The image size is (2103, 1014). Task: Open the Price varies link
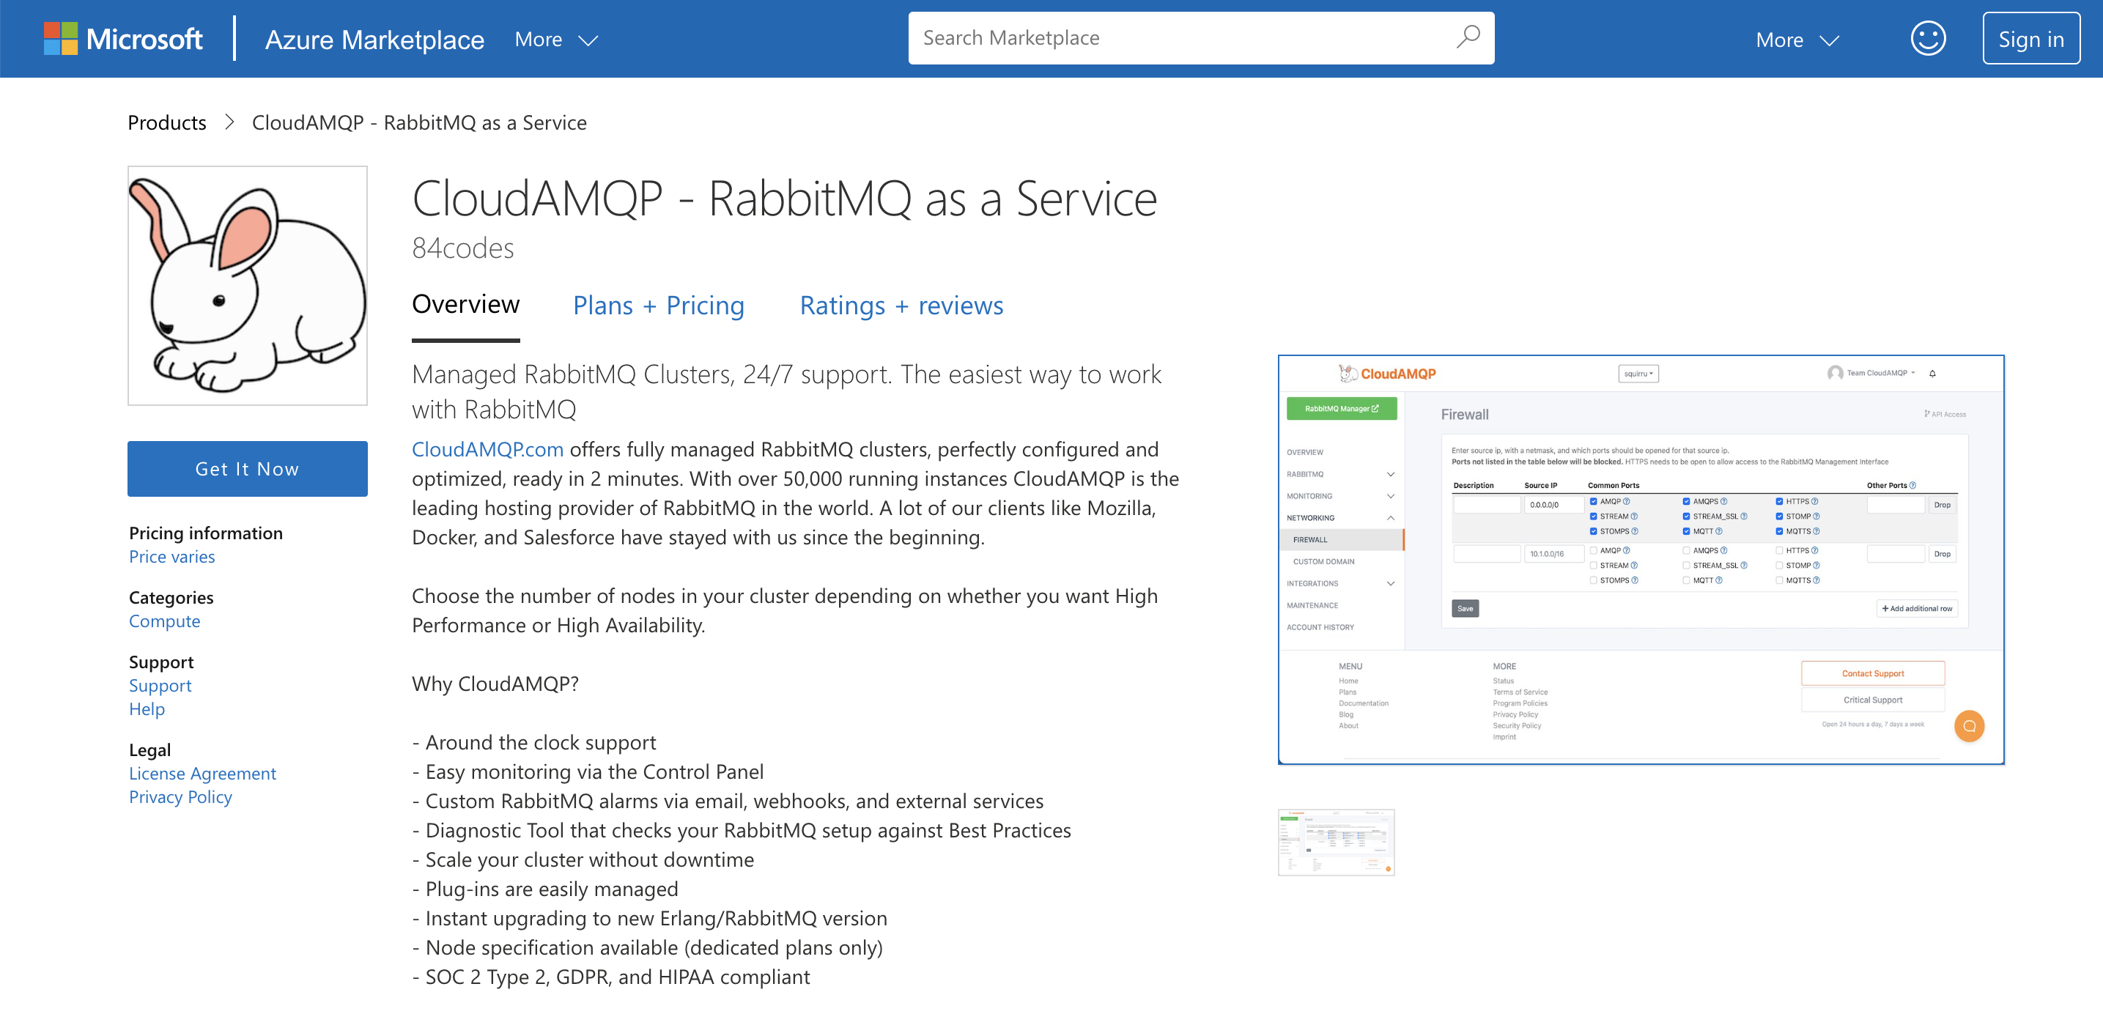(x=172, y=557)
